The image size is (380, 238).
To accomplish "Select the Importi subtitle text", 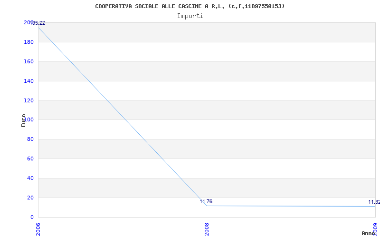I will point(190,16).
